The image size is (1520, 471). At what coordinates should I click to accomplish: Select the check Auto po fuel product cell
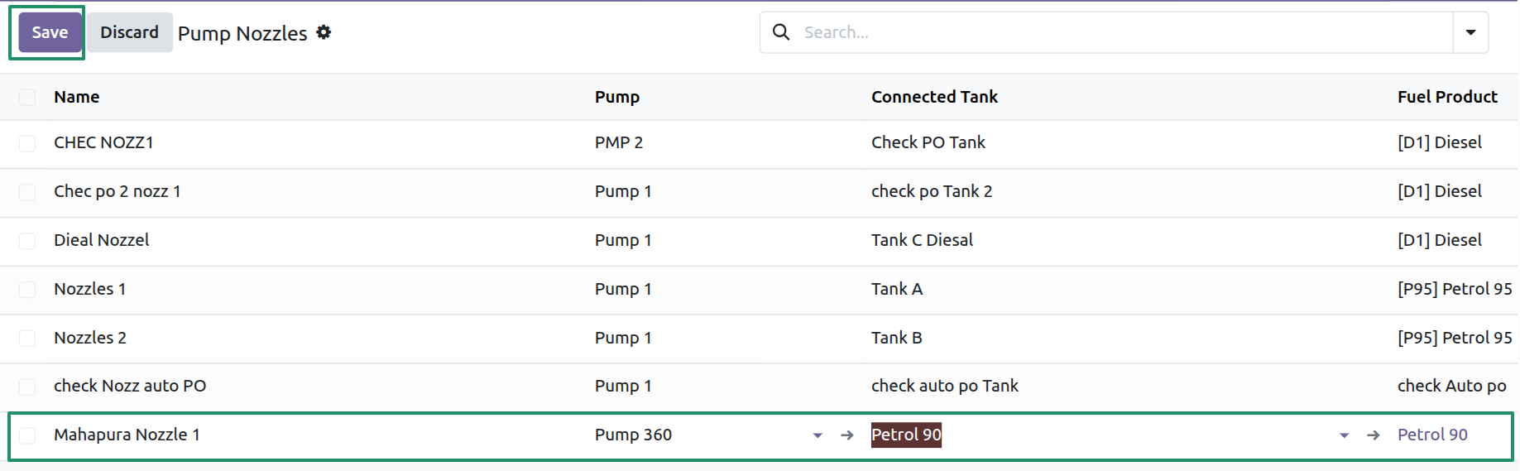click(1452, 386)
